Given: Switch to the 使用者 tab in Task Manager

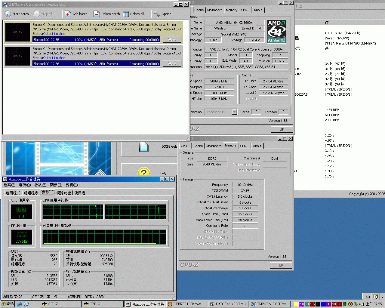Looking at the screenshot, I should [x=80, y=193].
